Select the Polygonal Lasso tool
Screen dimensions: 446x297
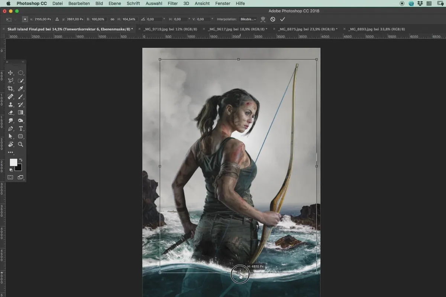pyautogui.click(x=11, y=81)
